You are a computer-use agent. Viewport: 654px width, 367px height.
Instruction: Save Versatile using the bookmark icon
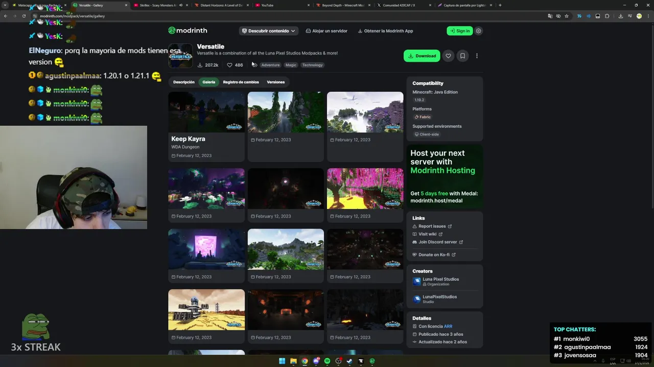(462, 56)
